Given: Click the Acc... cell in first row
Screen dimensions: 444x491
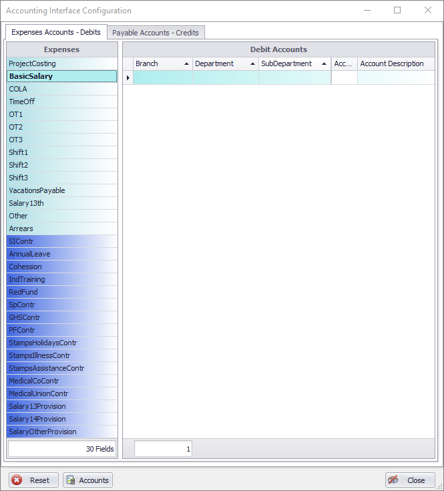Looking at the screenshot, I should [x=345, y=77].
